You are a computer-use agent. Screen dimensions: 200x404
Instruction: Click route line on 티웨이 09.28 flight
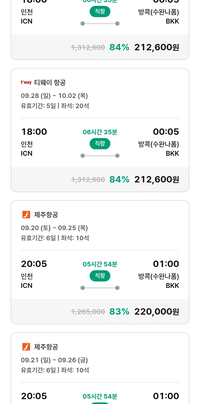tap(100, 156)
